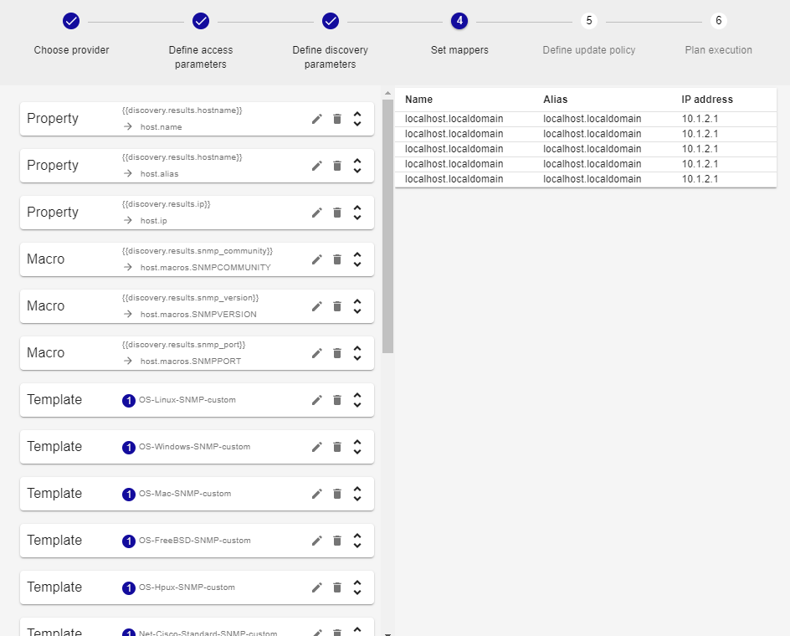The width and height of the screenshot is (790, 636).
Task: Move the host.name property mapper down
Action: coord(357,124)
